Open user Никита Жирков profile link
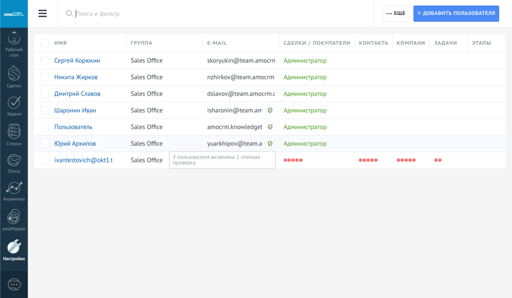 pyautogui.click(x=76, y=77)
